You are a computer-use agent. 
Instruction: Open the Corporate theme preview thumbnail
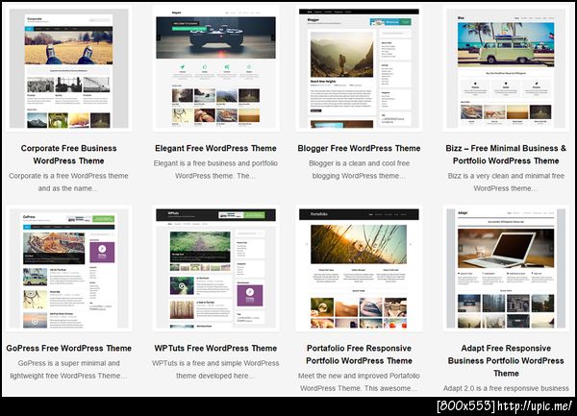point(69,68)
